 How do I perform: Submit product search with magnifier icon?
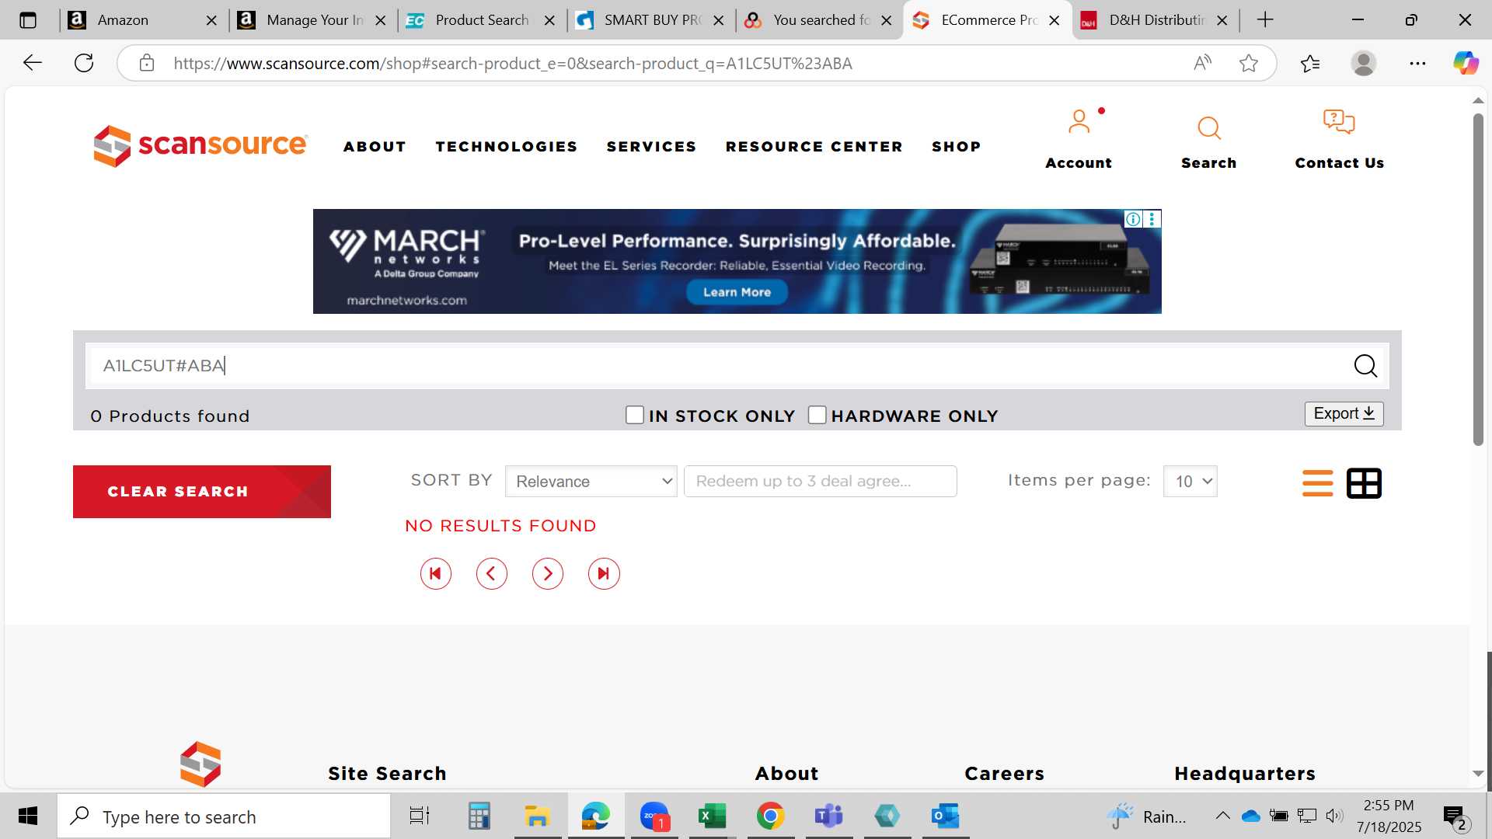point(1365,365)
